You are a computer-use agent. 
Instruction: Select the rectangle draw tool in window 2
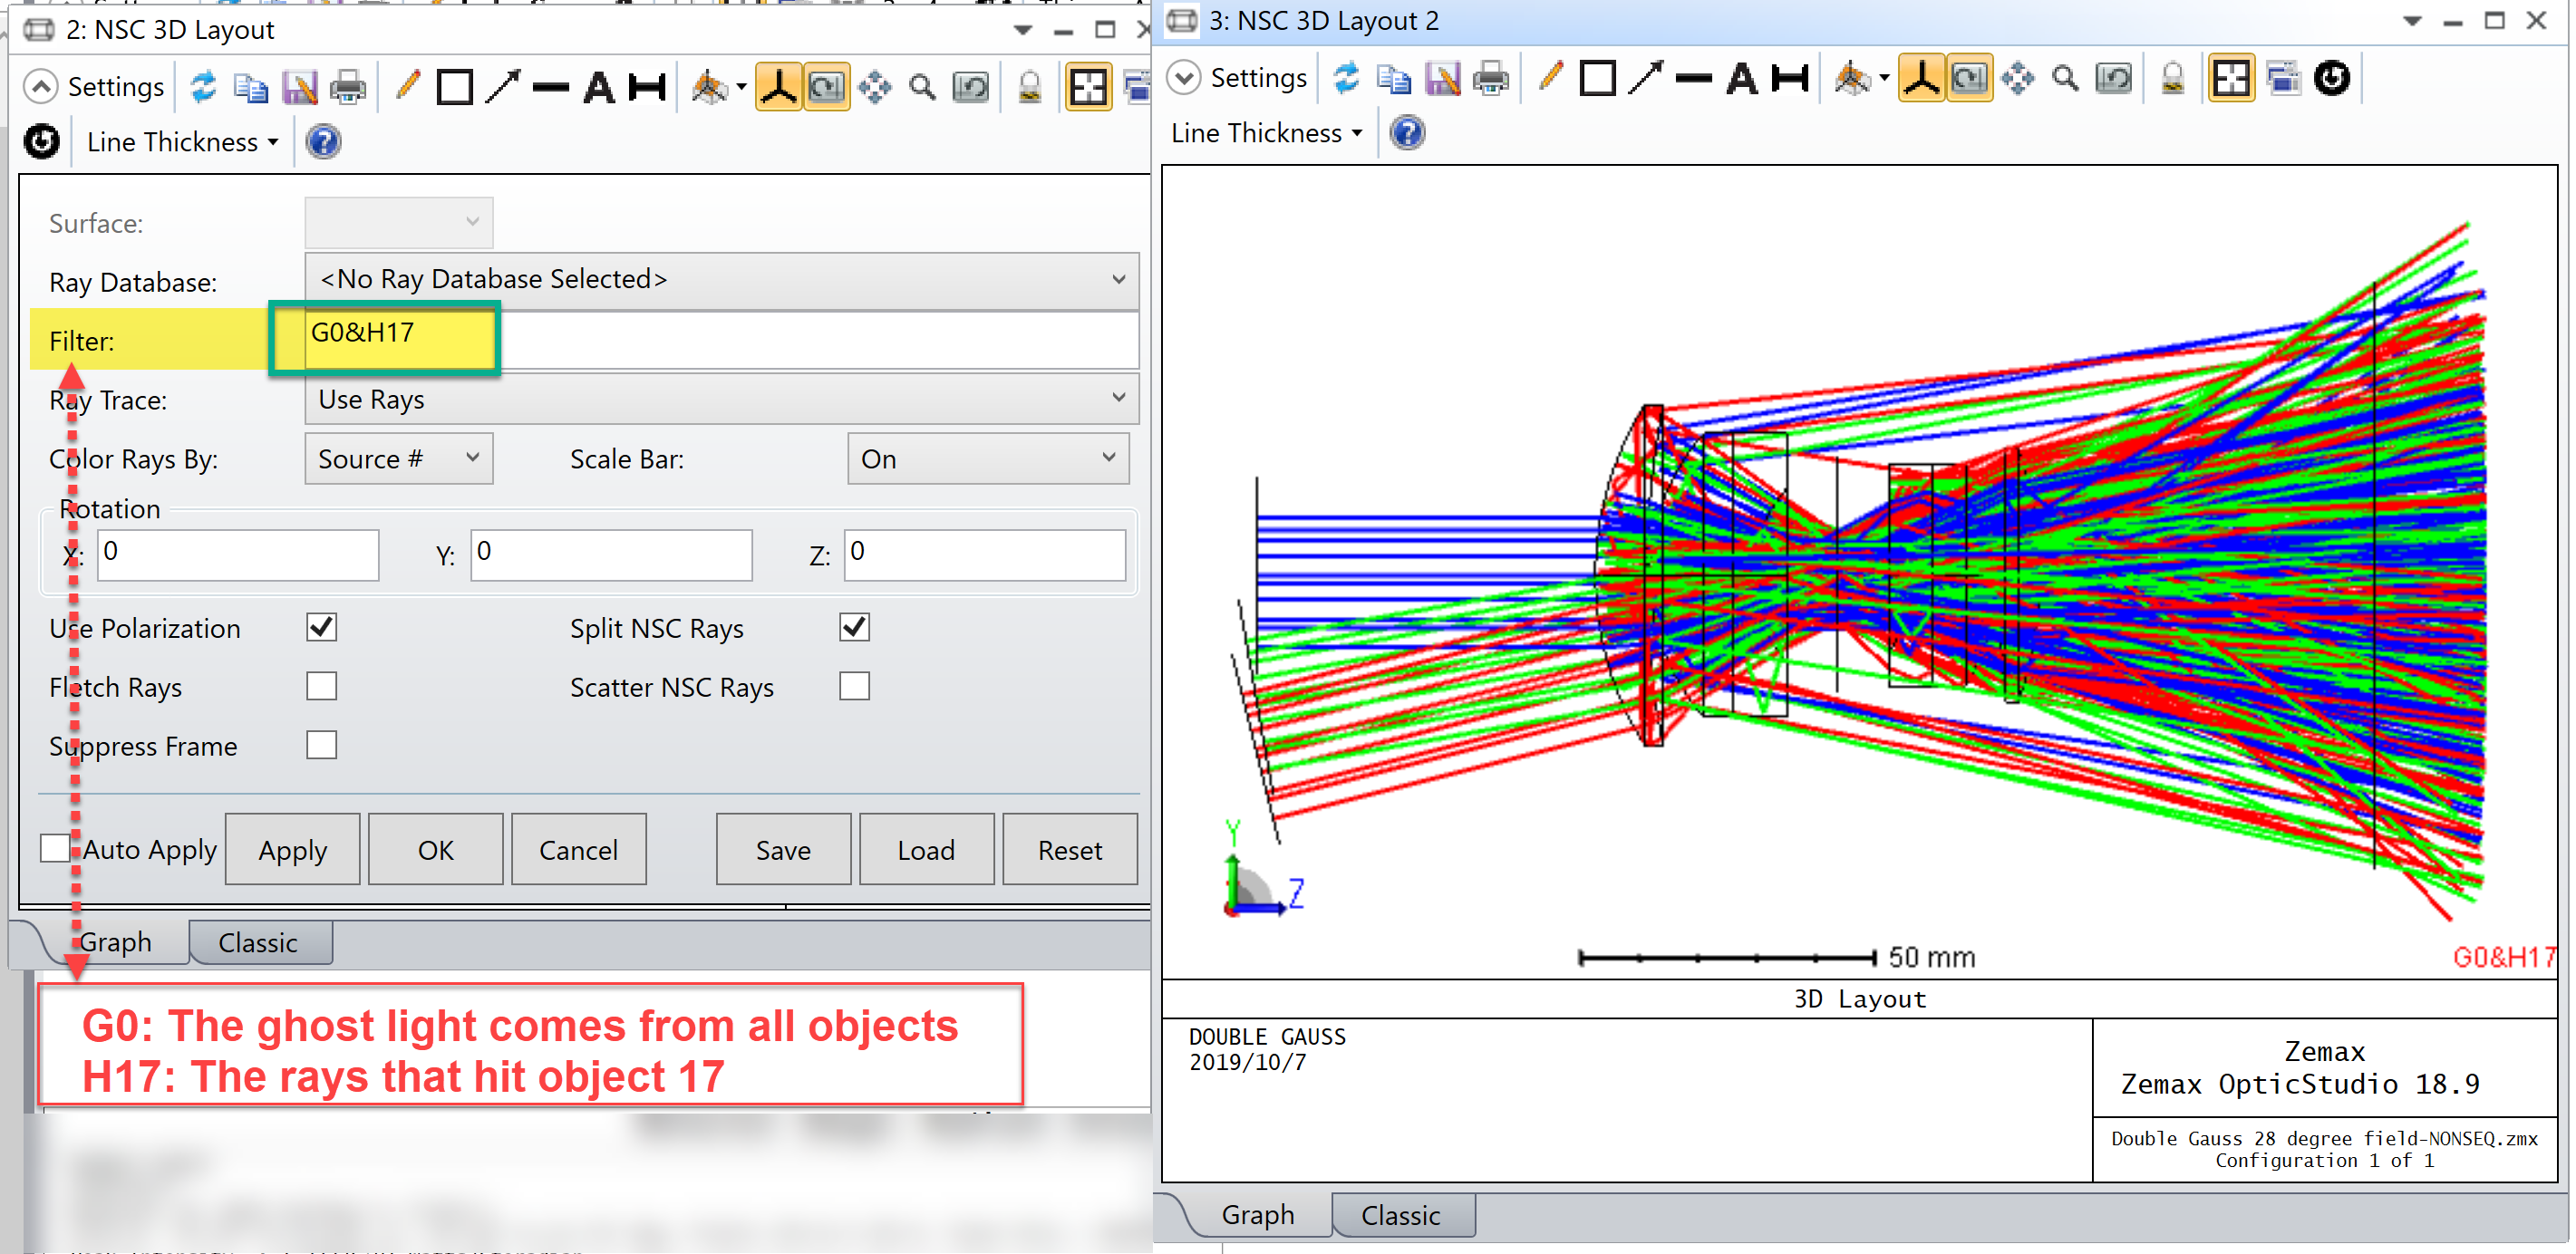click(455, 87)
